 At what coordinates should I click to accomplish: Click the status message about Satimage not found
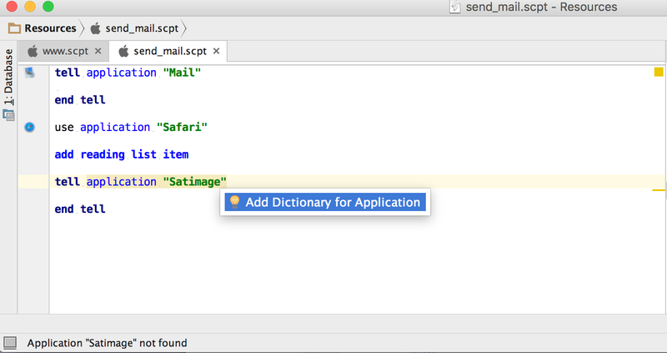tap(108, 343)
